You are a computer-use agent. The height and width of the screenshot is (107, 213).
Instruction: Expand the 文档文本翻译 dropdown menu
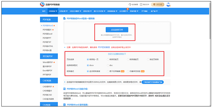pos(75,11)
